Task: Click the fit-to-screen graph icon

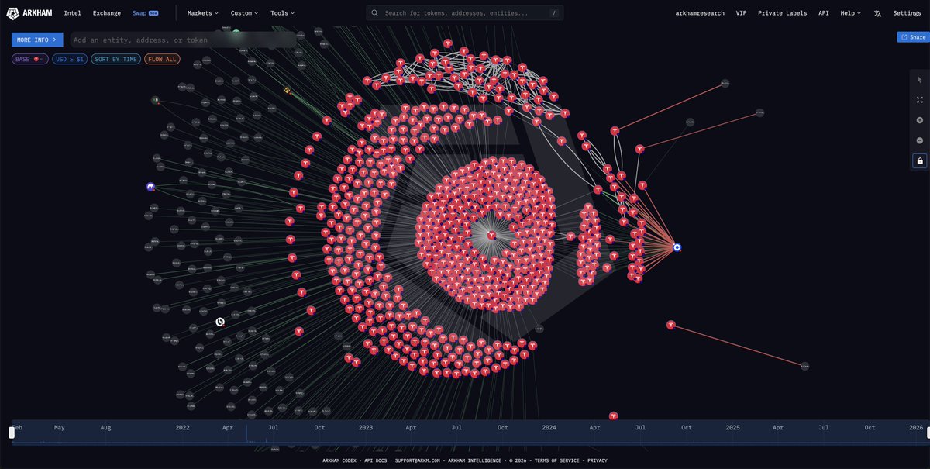Action: click(x=919, y=100)
